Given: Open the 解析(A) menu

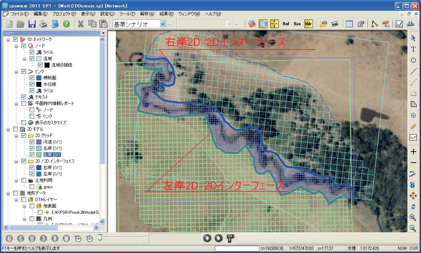Looking at the screenshot, I should click(x=147, y=14).
